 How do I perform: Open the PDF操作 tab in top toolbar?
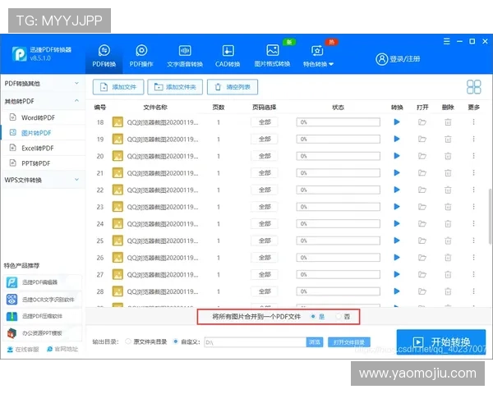[141, 55]
